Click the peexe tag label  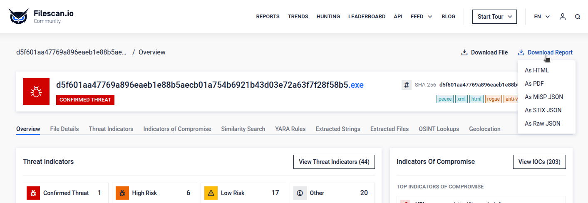[445, 99]
